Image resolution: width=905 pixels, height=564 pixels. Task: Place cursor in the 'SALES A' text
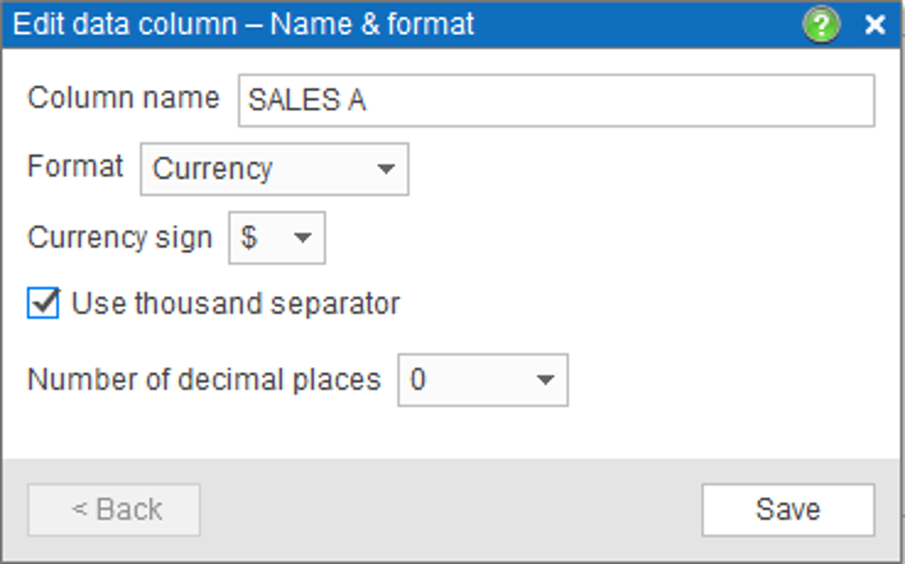307,101
